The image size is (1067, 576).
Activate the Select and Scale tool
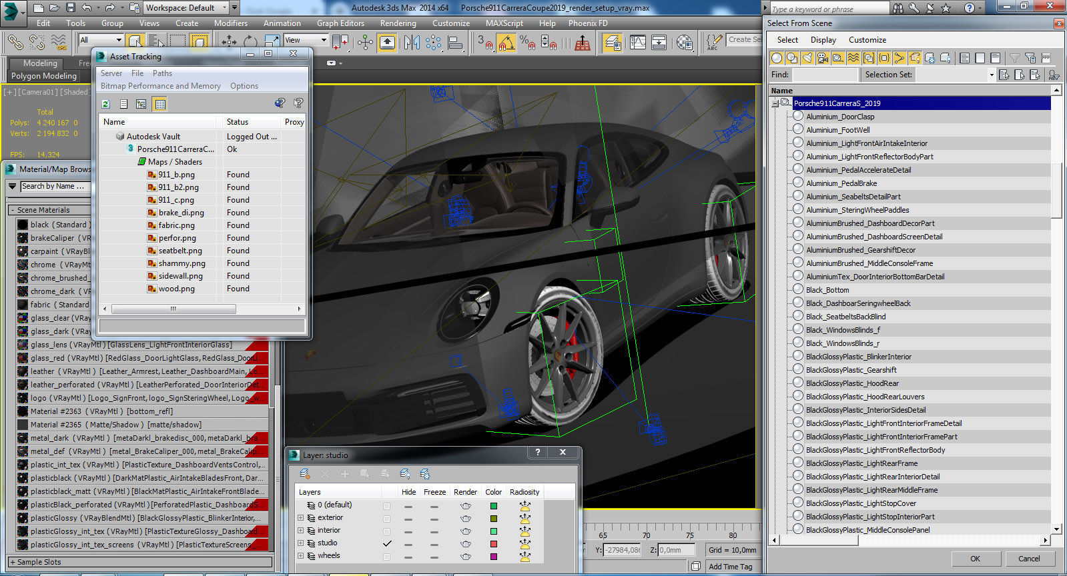click(272, 42)
